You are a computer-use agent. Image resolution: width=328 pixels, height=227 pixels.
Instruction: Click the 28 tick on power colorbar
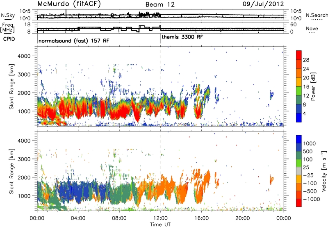click(x=306, y=60)
